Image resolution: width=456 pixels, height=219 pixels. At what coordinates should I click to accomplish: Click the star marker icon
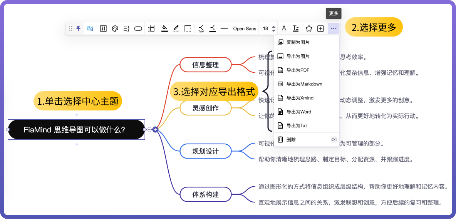click(x=308, y=28)
